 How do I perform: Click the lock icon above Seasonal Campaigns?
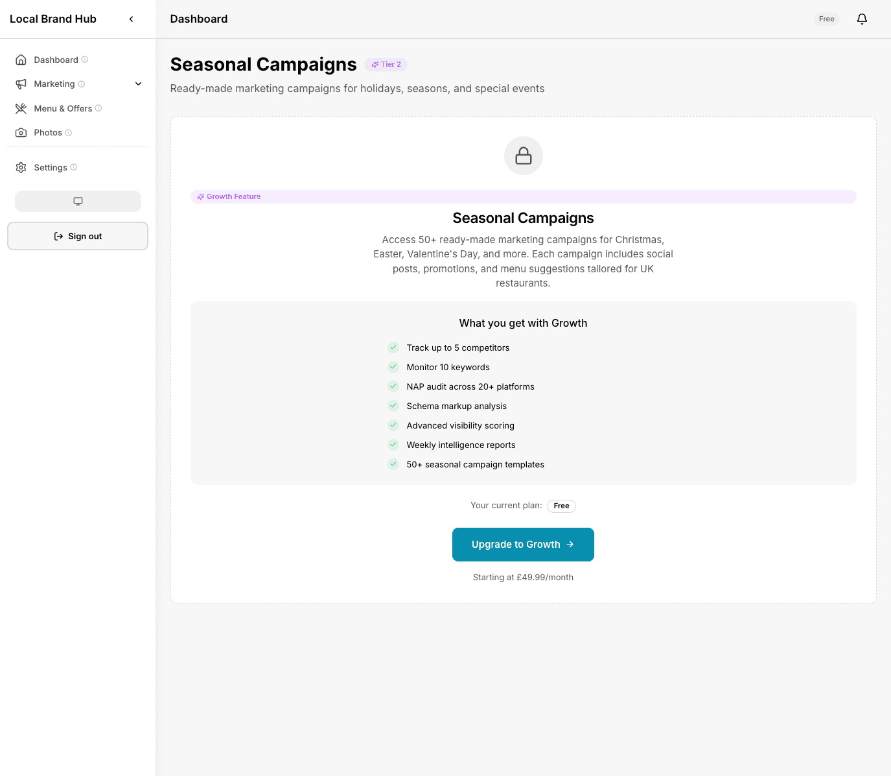[523, 156]
